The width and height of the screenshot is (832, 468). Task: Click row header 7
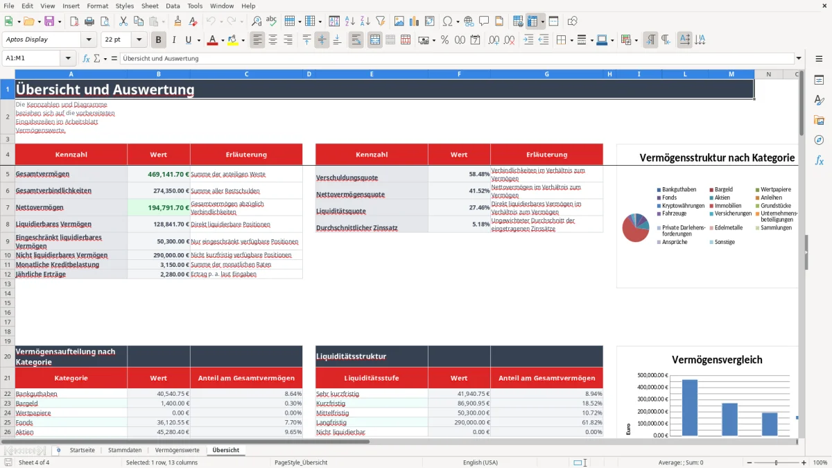point(8,207)
